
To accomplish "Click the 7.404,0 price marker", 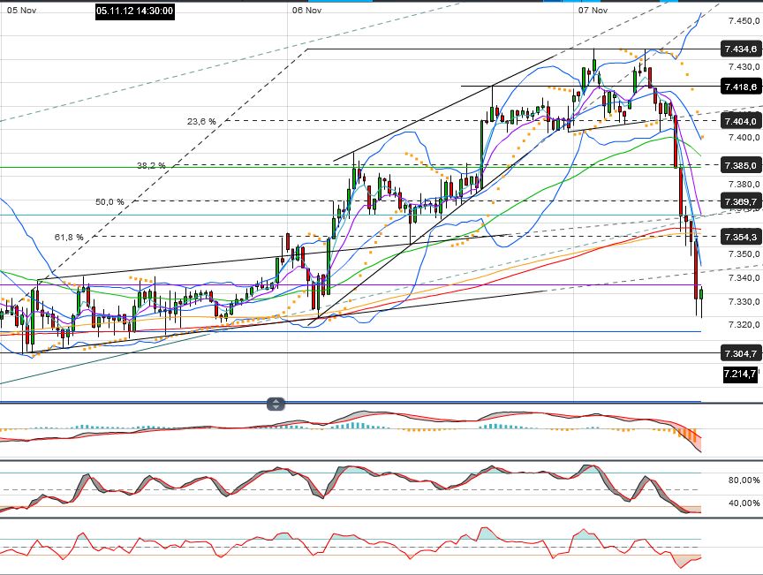I will pyautogui.click(x=739, y=121).
